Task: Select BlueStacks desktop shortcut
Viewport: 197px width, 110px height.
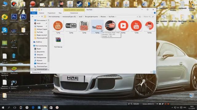Action: coord(14,71)
